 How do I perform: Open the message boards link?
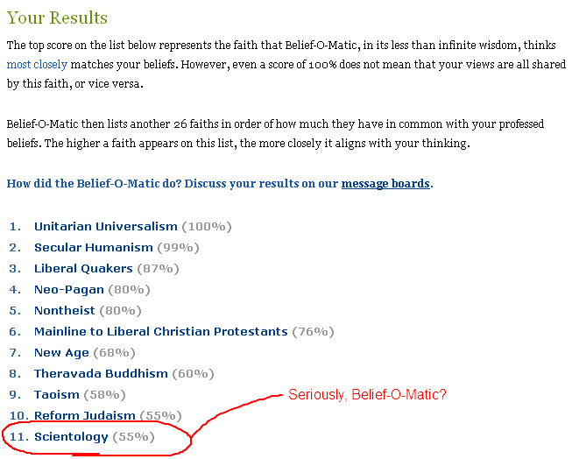click(x=385, y=184)
